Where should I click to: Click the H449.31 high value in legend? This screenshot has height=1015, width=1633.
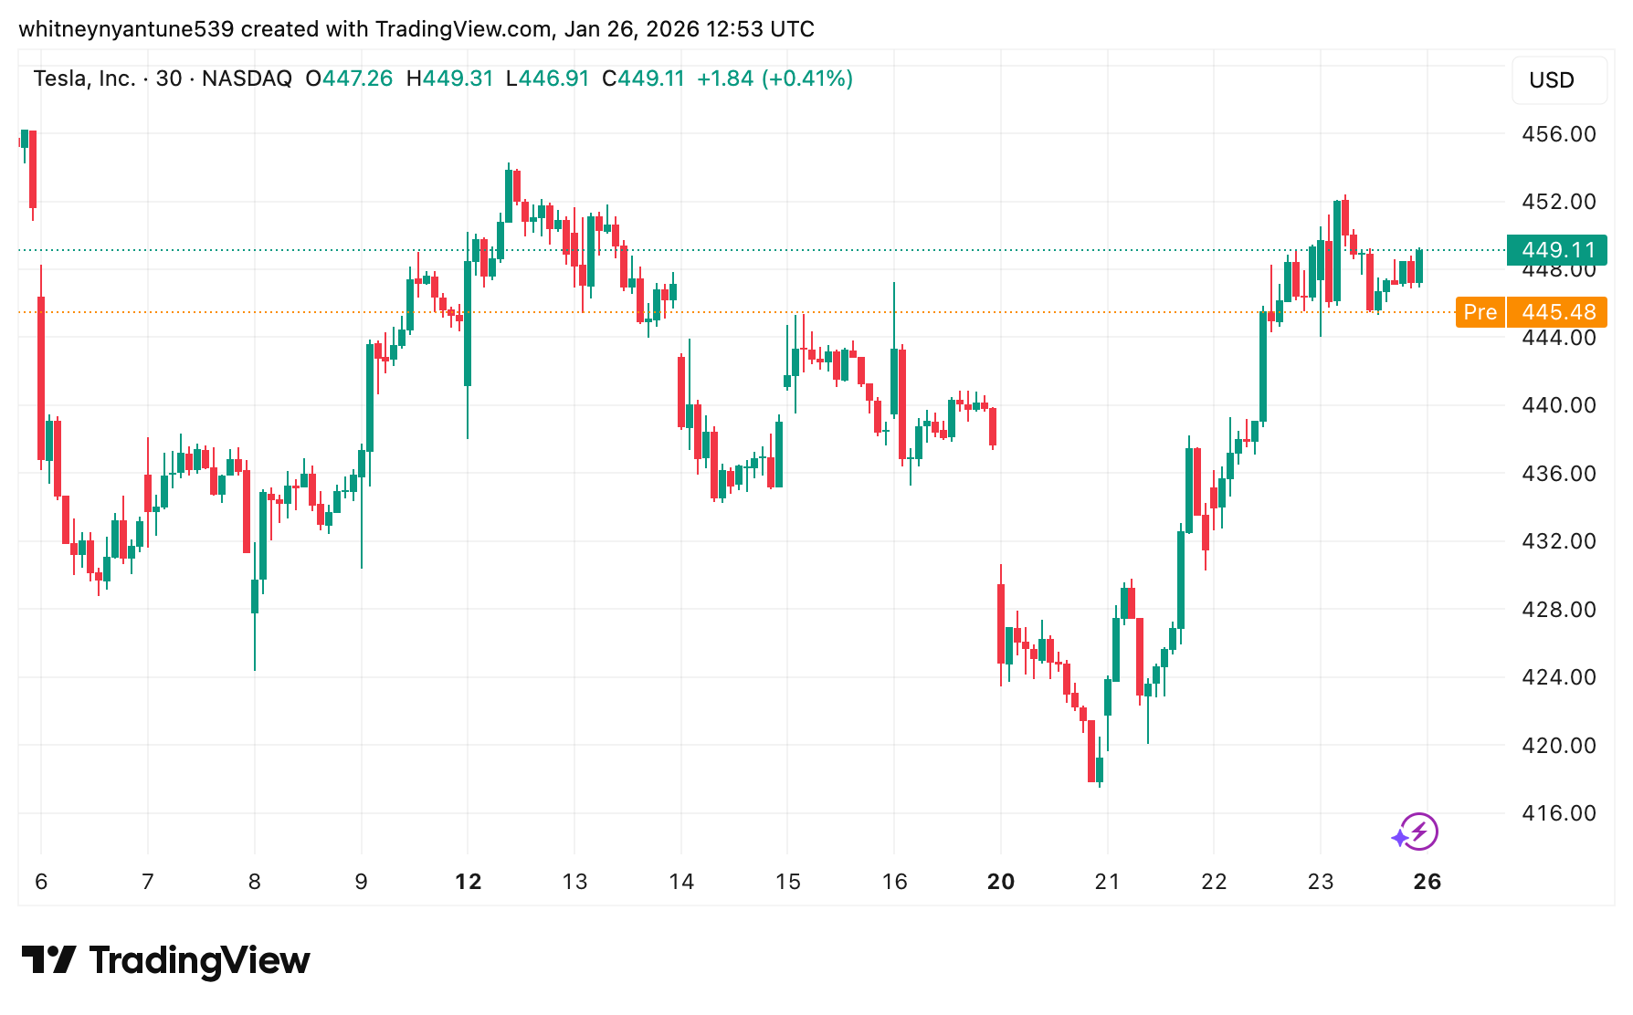click(x=449, y=78)
